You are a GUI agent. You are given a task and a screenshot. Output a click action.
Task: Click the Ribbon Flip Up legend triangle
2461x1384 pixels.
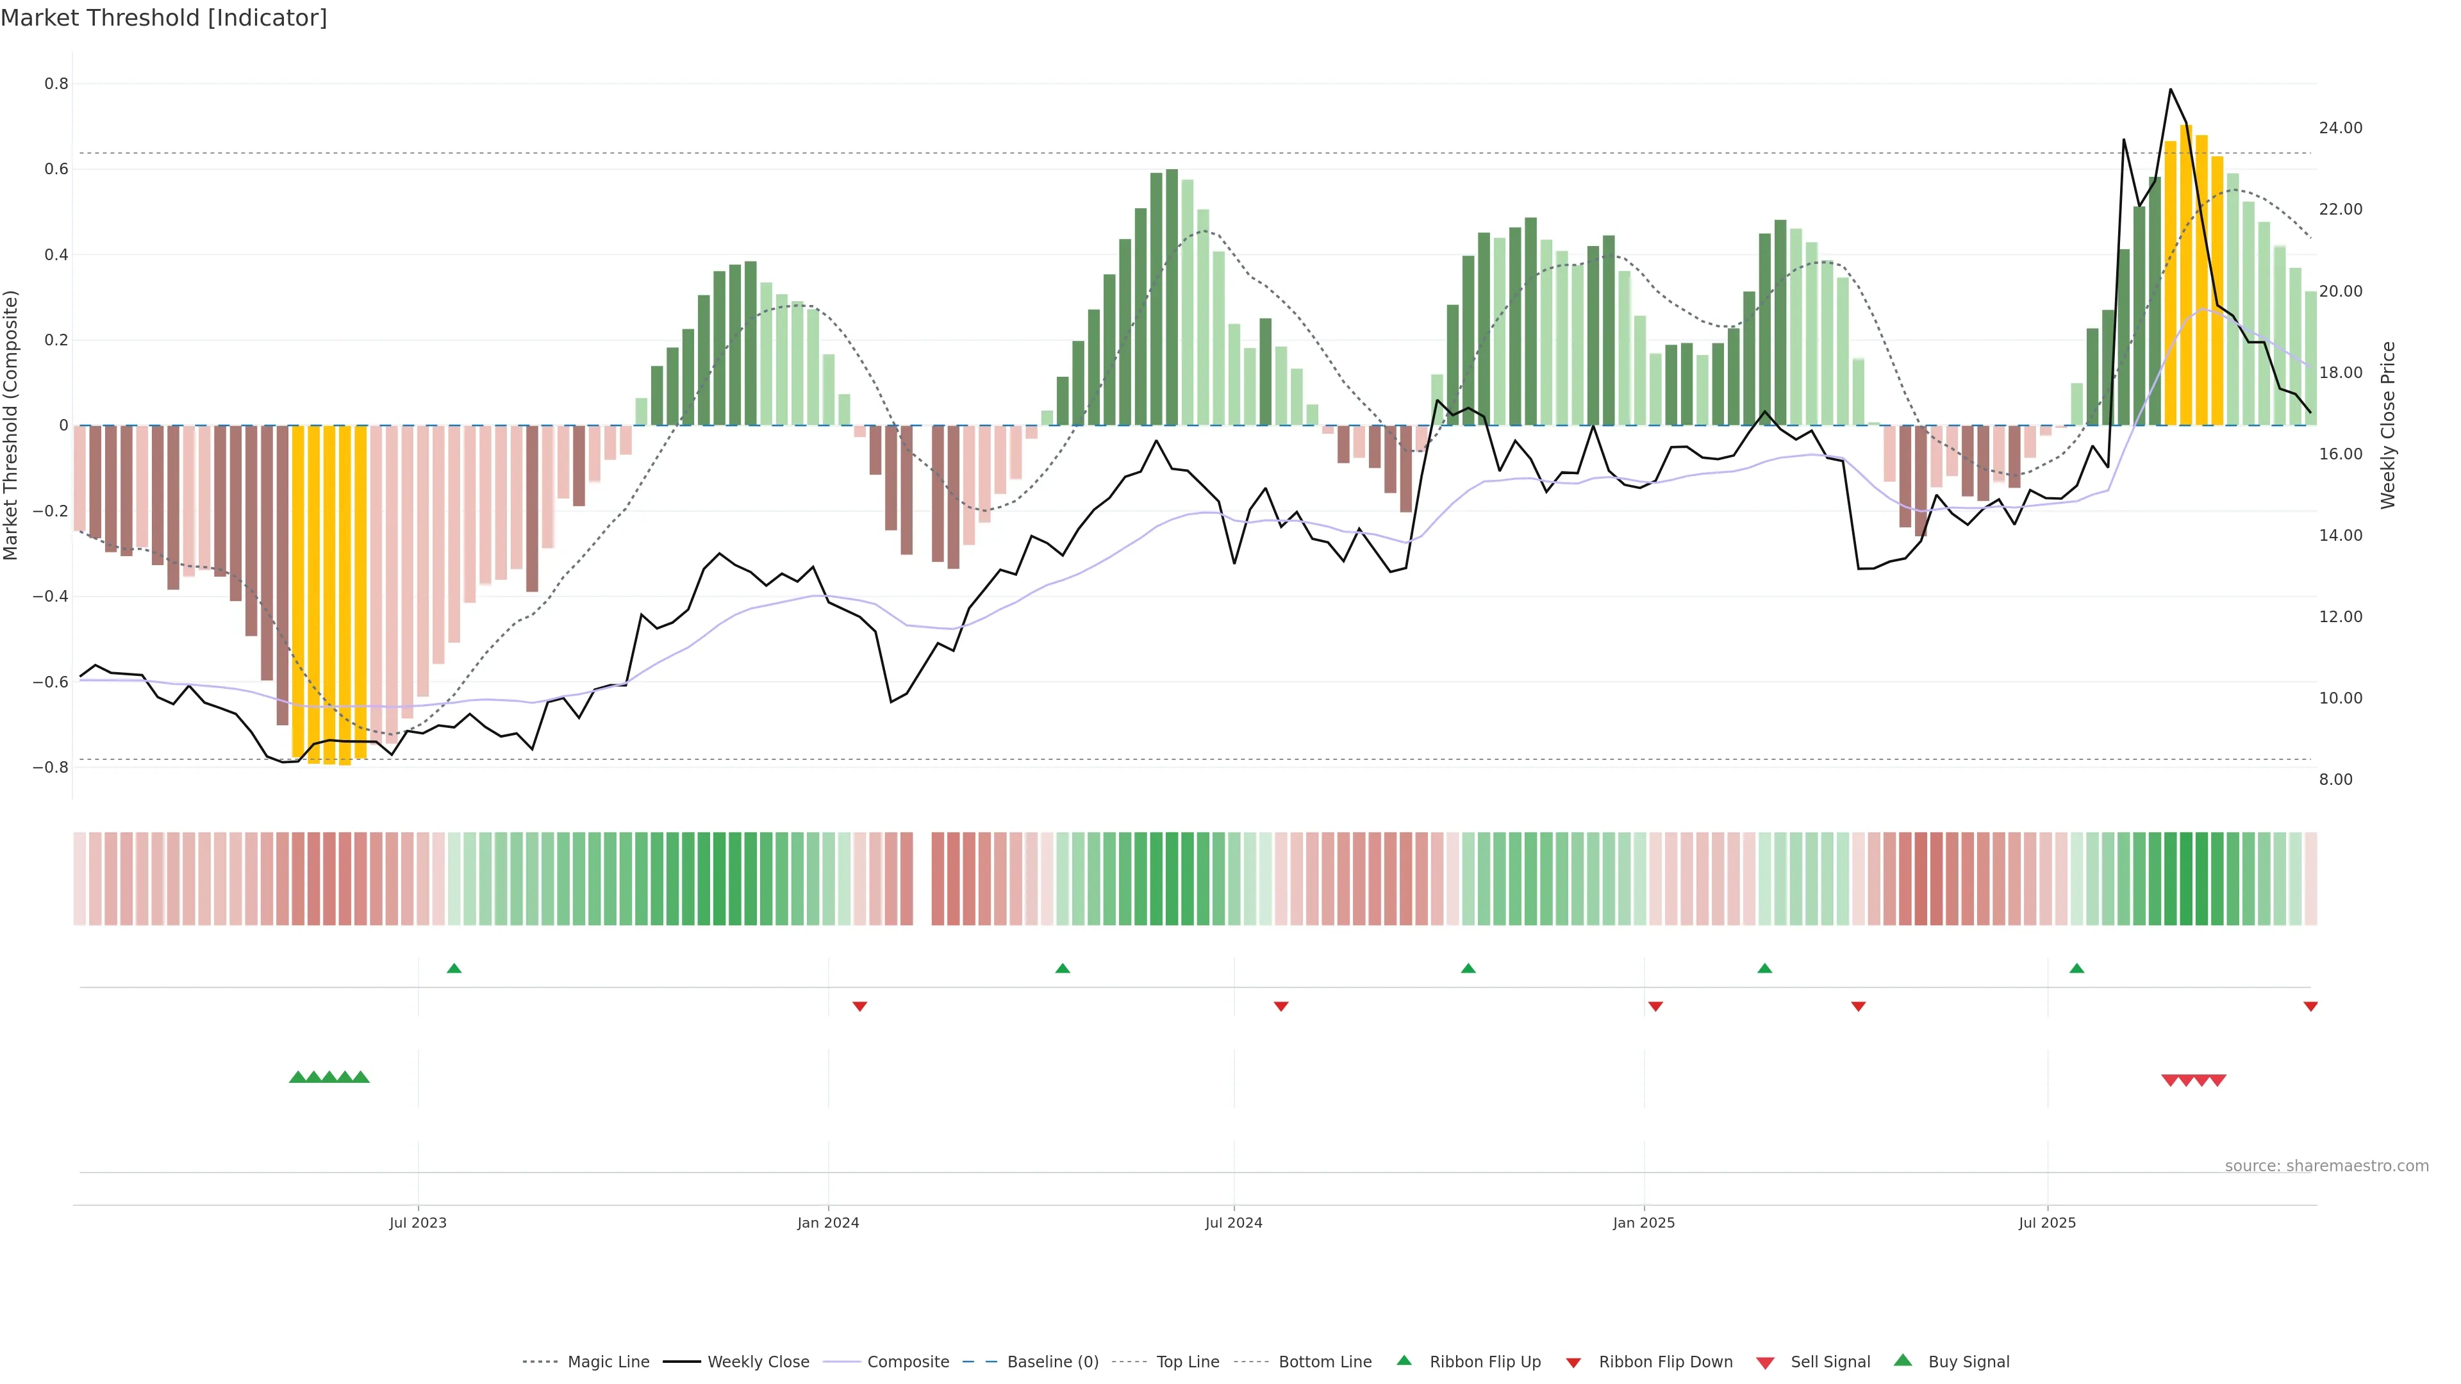coord(1404,1360)
